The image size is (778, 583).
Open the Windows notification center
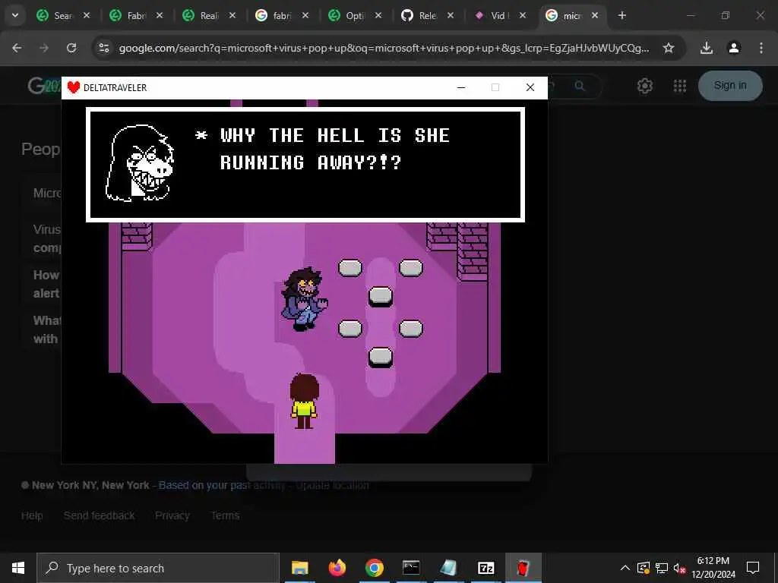click(x=753, y=568)
